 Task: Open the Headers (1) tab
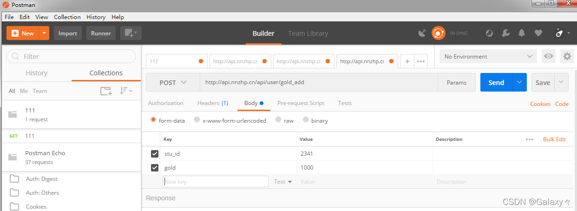click(x=213, y=103)
